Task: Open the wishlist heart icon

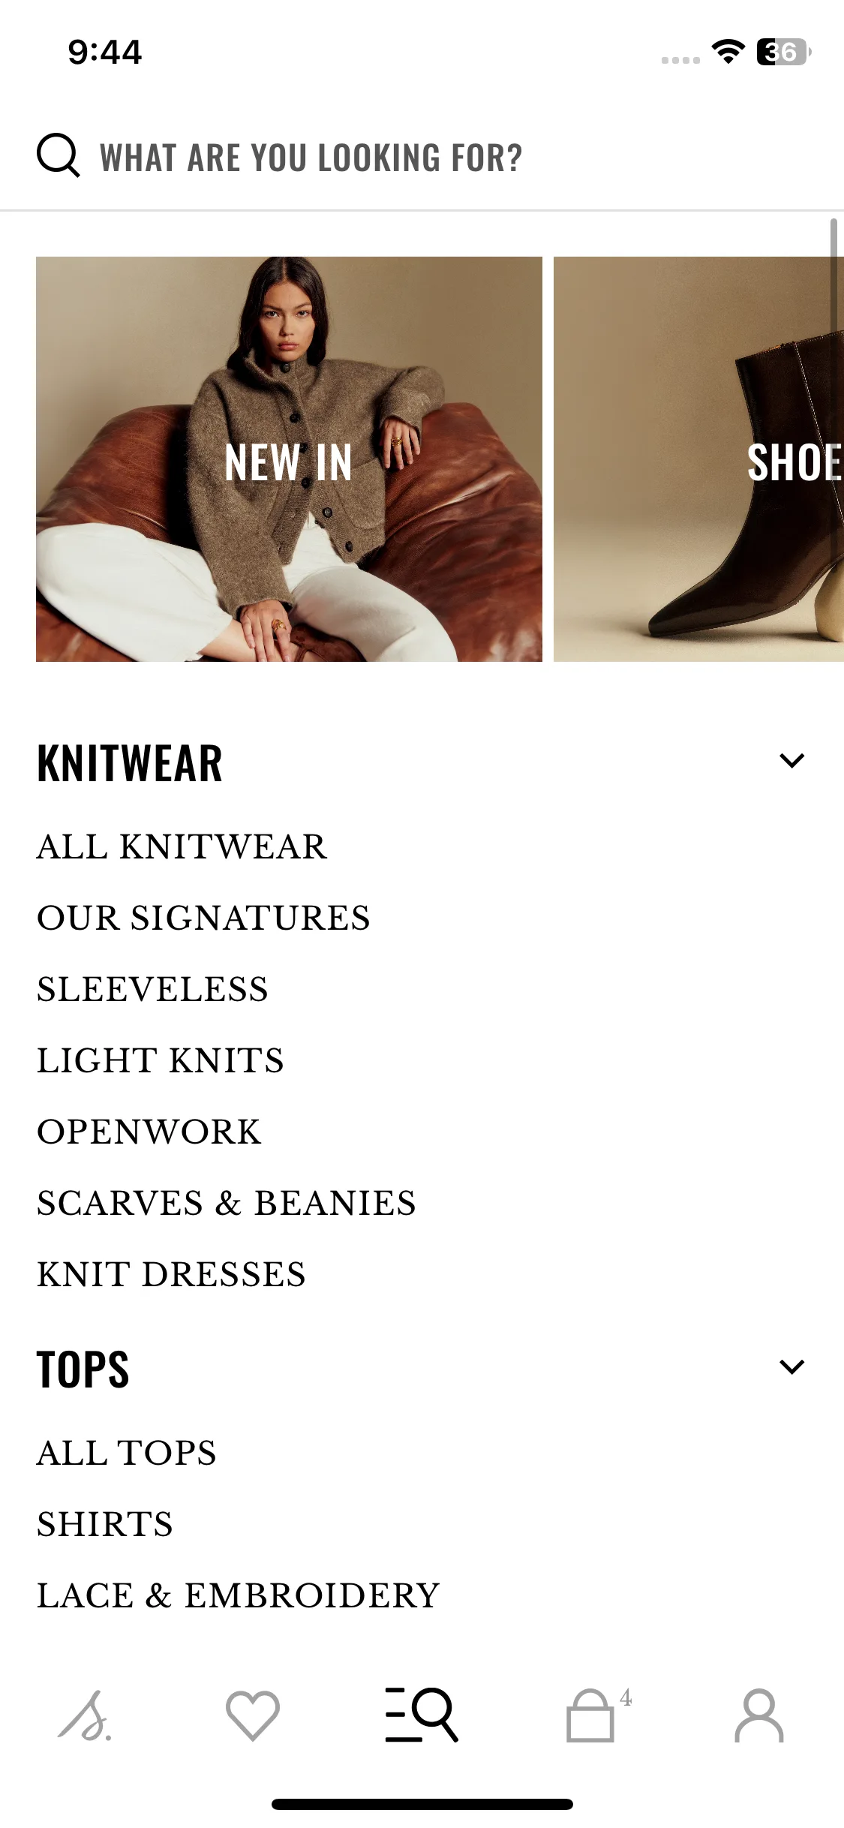Action: (x=253, y=1715)
